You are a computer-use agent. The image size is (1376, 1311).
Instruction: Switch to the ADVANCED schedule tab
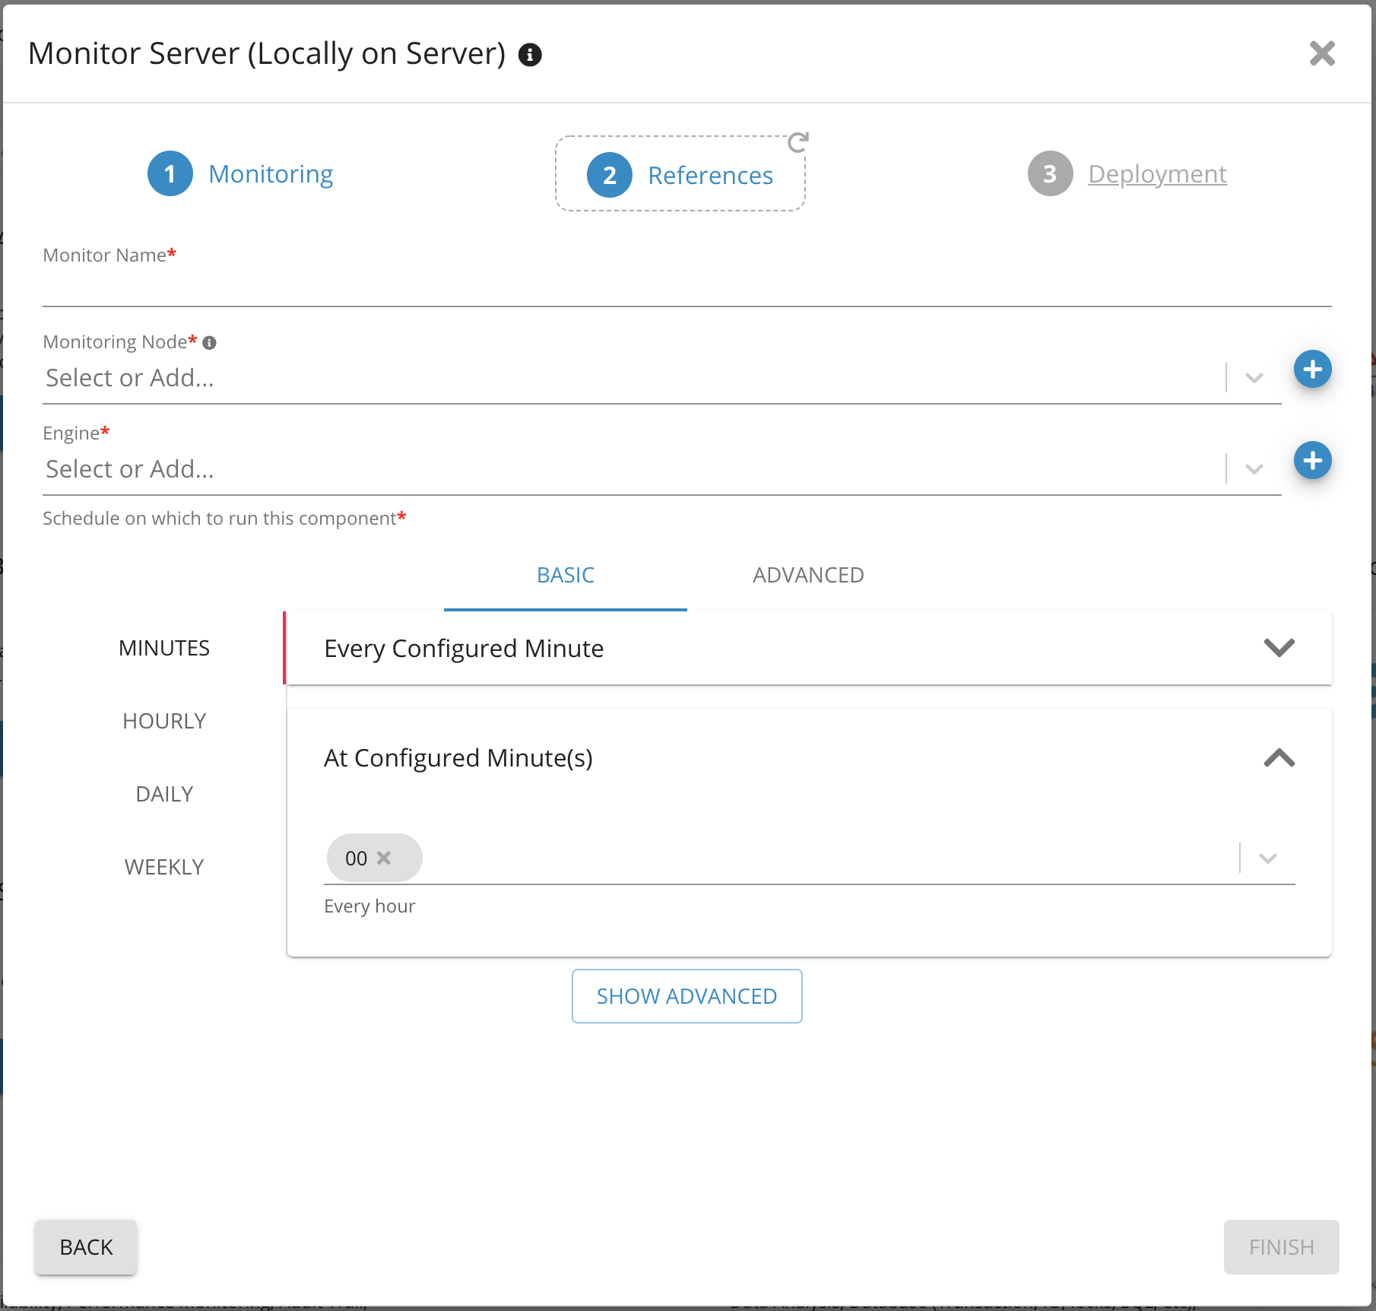click(x=808, y=576)
